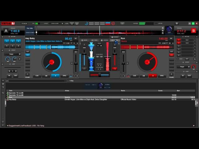Open the Flanger effect dropdown on deck A
The height and width of the screenshot is (149, 199).
12,54
